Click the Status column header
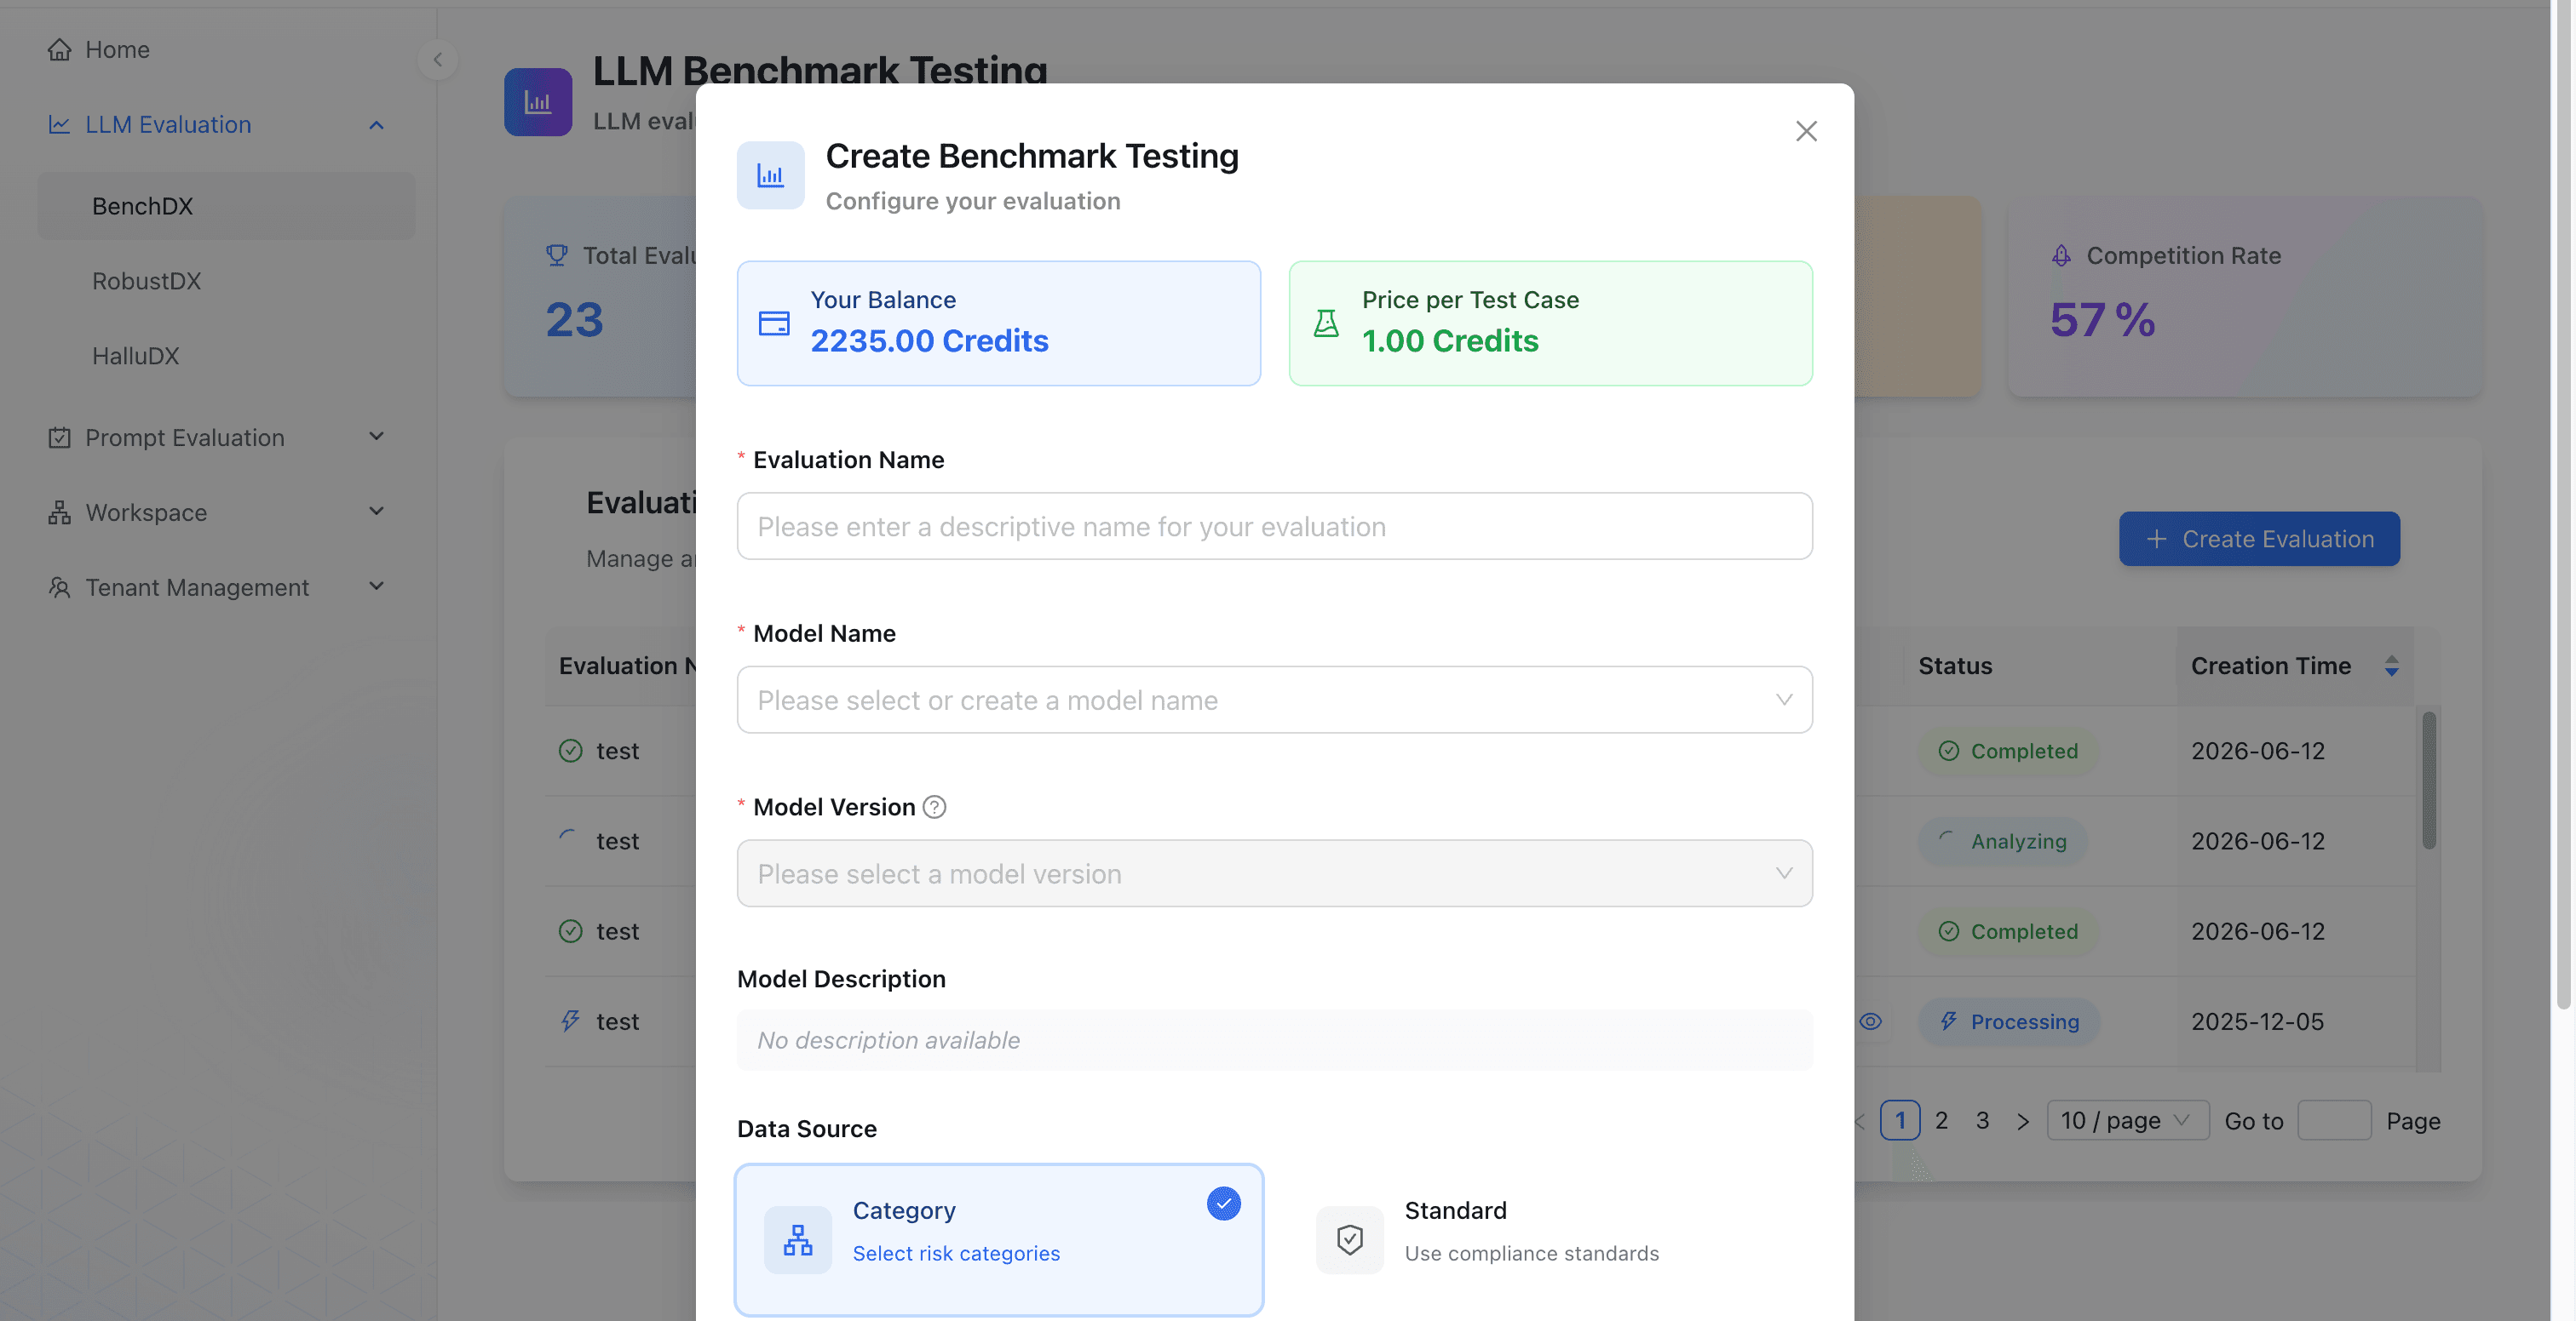This screenshot has width=2576, height=1321. coord(1955,666)
